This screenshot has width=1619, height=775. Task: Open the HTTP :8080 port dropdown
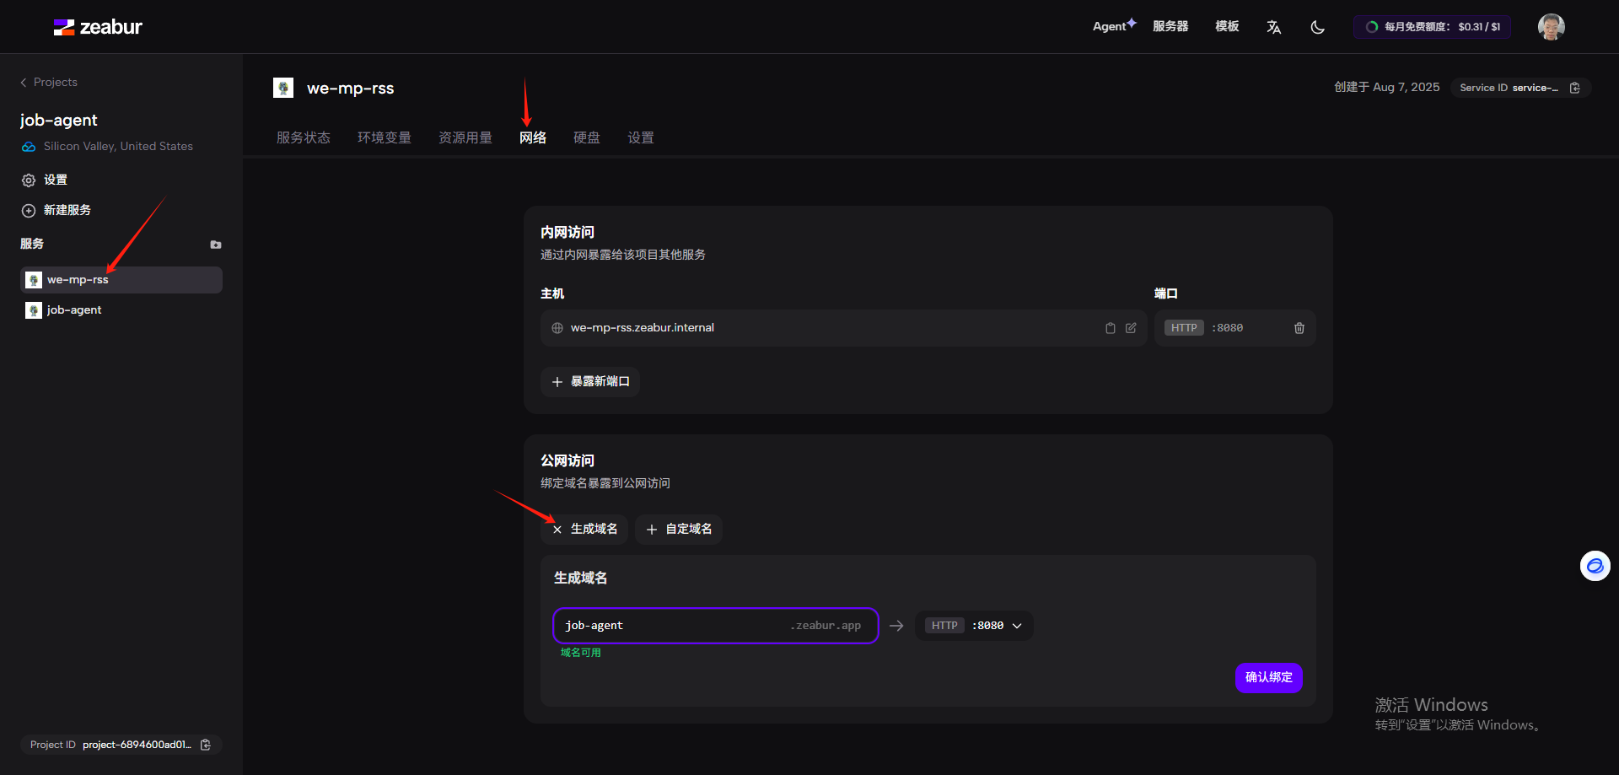(x=974, y=626)
